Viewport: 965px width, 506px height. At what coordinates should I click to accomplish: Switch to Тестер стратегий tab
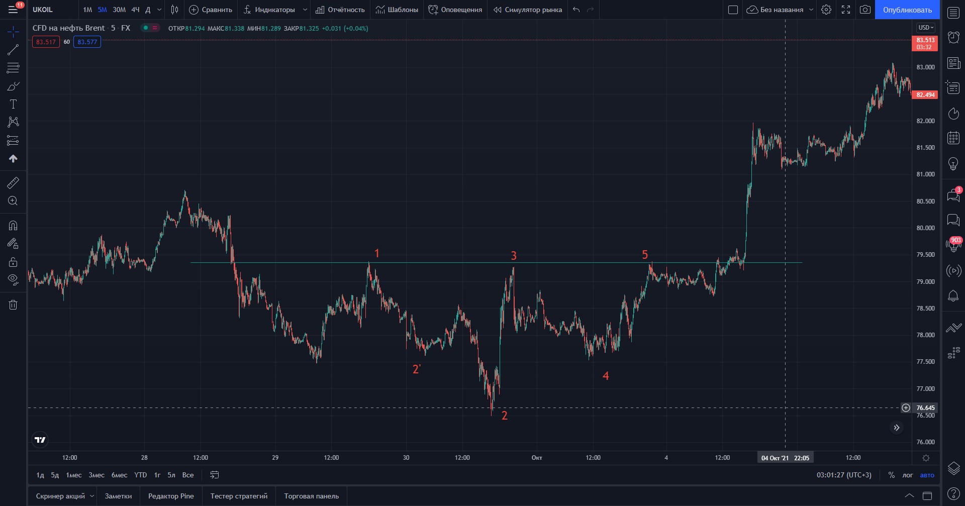[239, 496]
